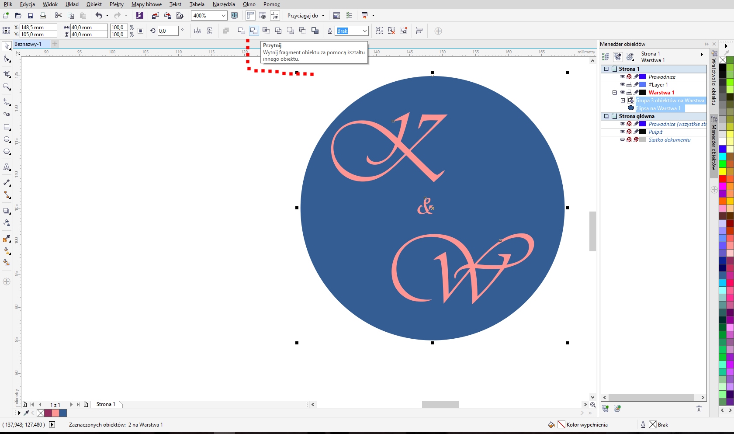Open the Efekty menu
734x434 pixels.
116,4
